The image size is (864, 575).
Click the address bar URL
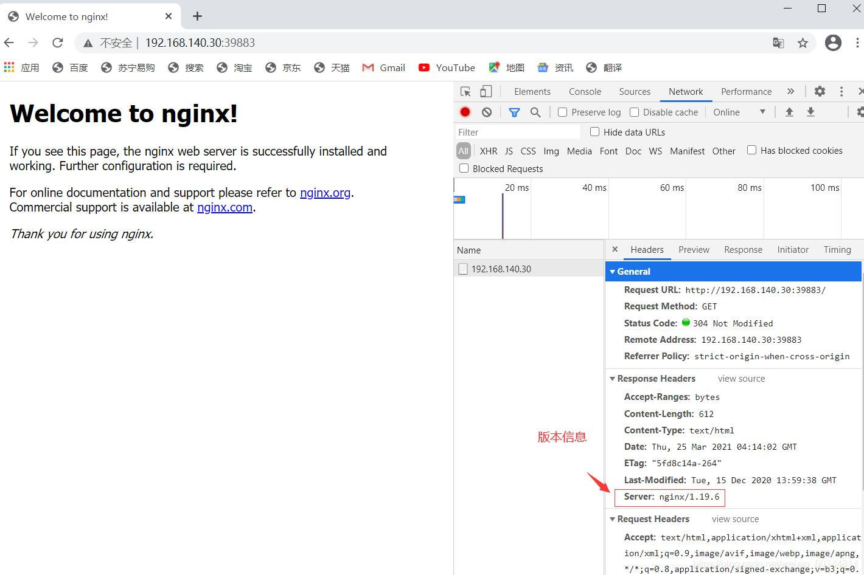pyautogui.click(x=200, y=43)
